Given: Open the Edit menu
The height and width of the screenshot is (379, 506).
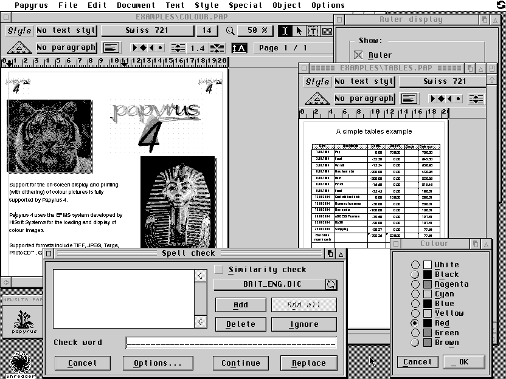Looking at the screenshot, I should pyautogui.click(x=97, y=5).
